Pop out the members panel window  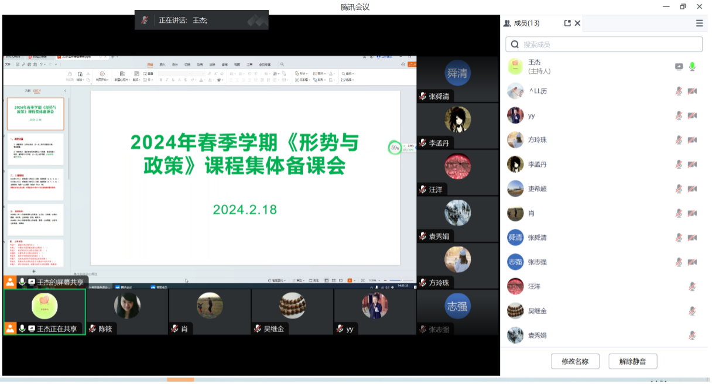567,23
